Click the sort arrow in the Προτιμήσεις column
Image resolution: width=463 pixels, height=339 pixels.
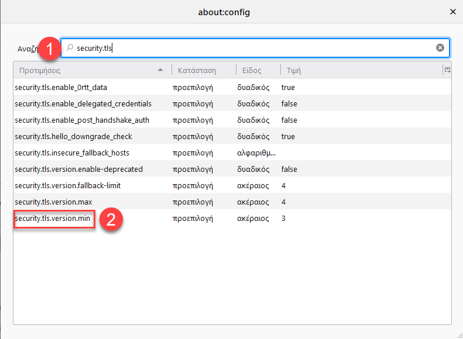(160, 70)
